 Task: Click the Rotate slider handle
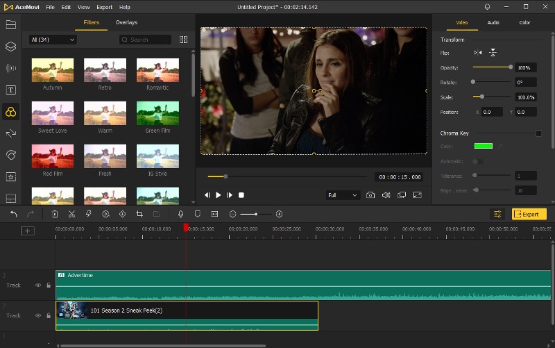(473, 82)
